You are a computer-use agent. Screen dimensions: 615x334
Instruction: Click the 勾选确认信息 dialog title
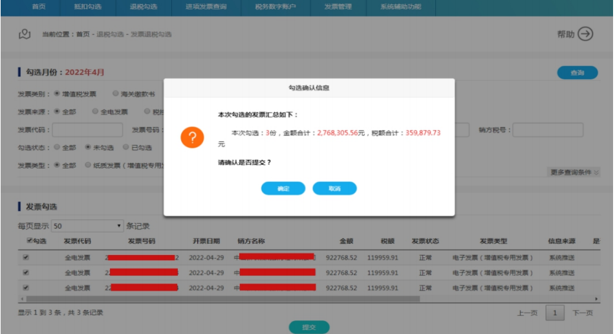309,88
